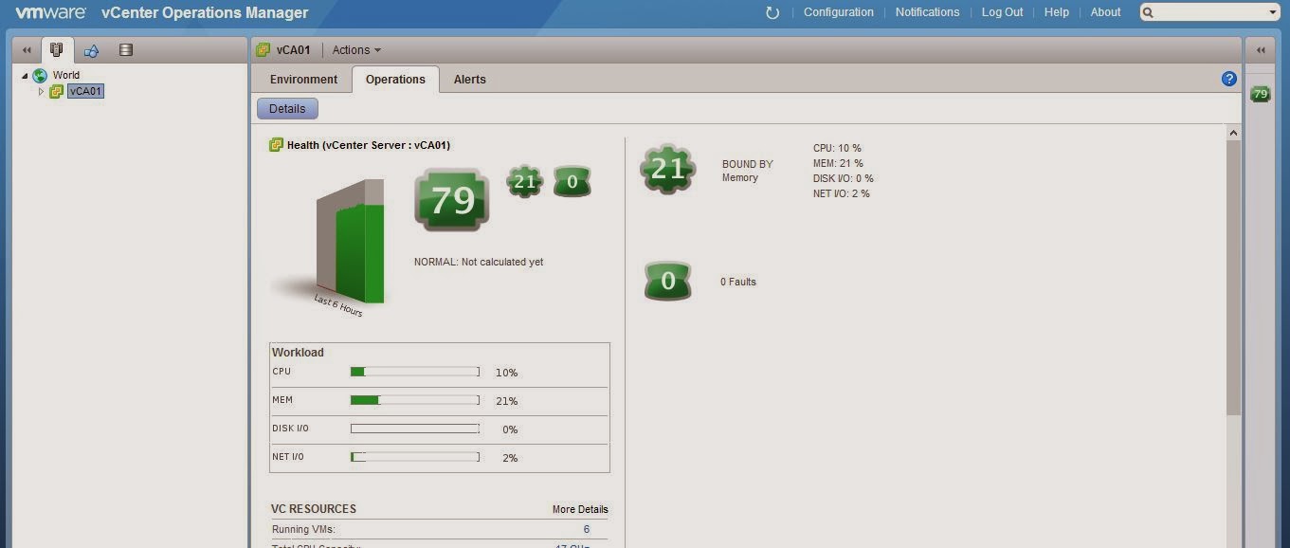The image size is (1290, 548).
Task: Click the MEM workload bar
Action: [x=415, y=400]
